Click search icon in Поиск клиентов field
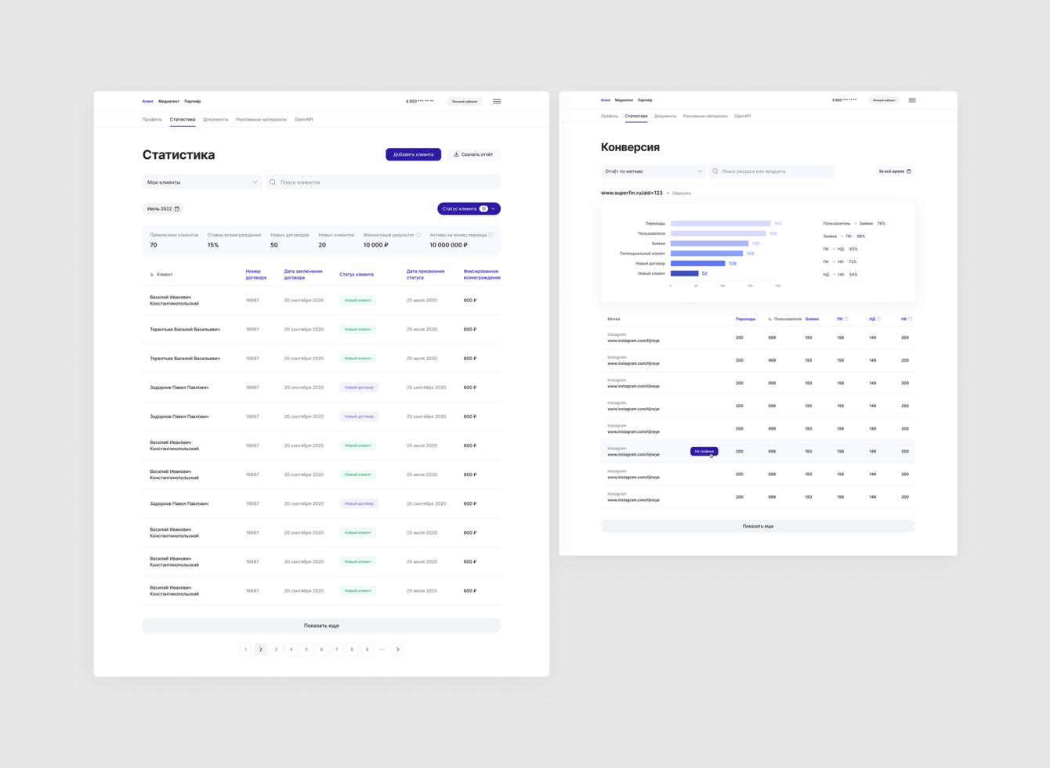This screenshot has width=1050, height=768. coord(273,182)
